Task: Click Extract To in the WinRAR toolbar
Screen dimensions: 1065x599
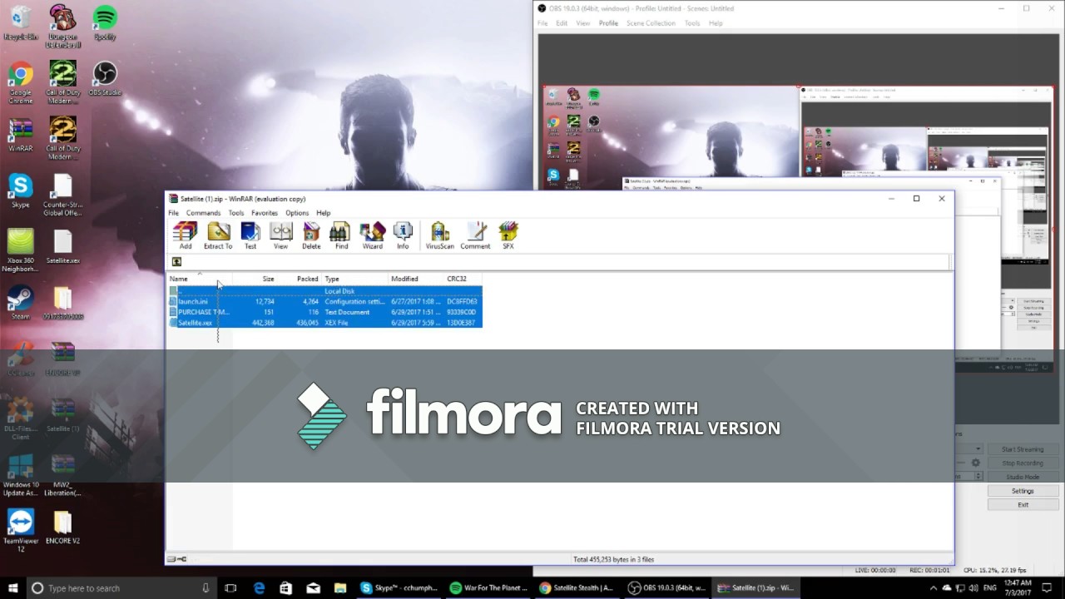Action: [x=218, y=235]
